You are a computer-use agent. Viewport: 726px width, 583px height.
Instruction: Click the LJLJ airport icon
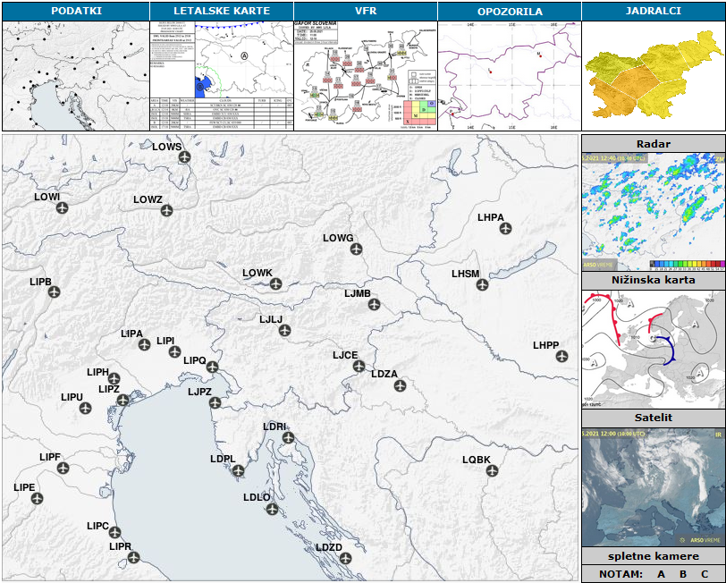(285, 331)
